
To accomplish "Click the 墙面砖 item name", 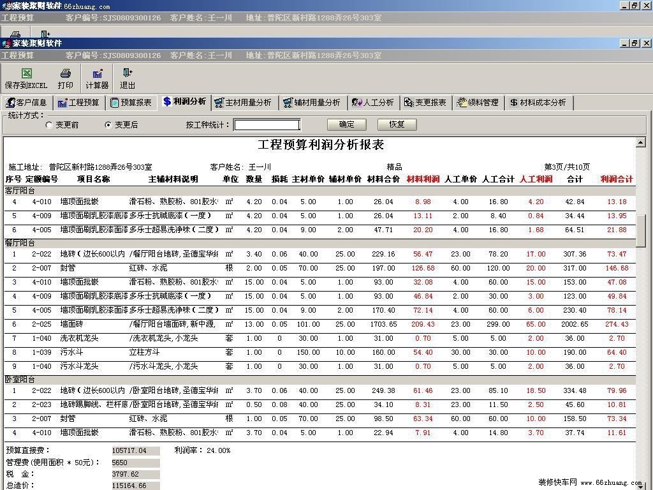I will click(71, 324).
